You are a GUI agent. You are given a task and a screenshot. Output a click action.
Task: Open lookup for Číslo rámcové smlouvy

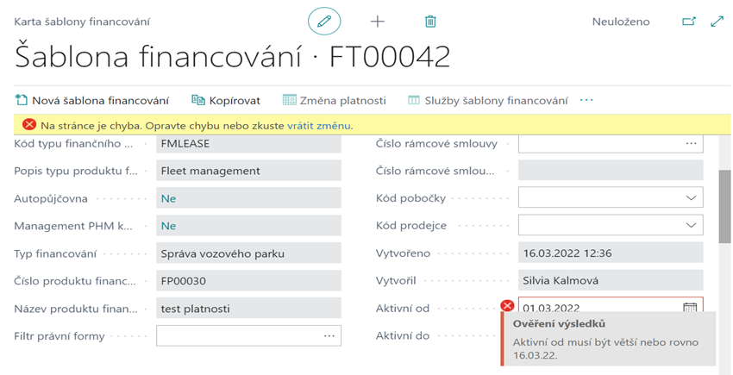tap(690, 143)
